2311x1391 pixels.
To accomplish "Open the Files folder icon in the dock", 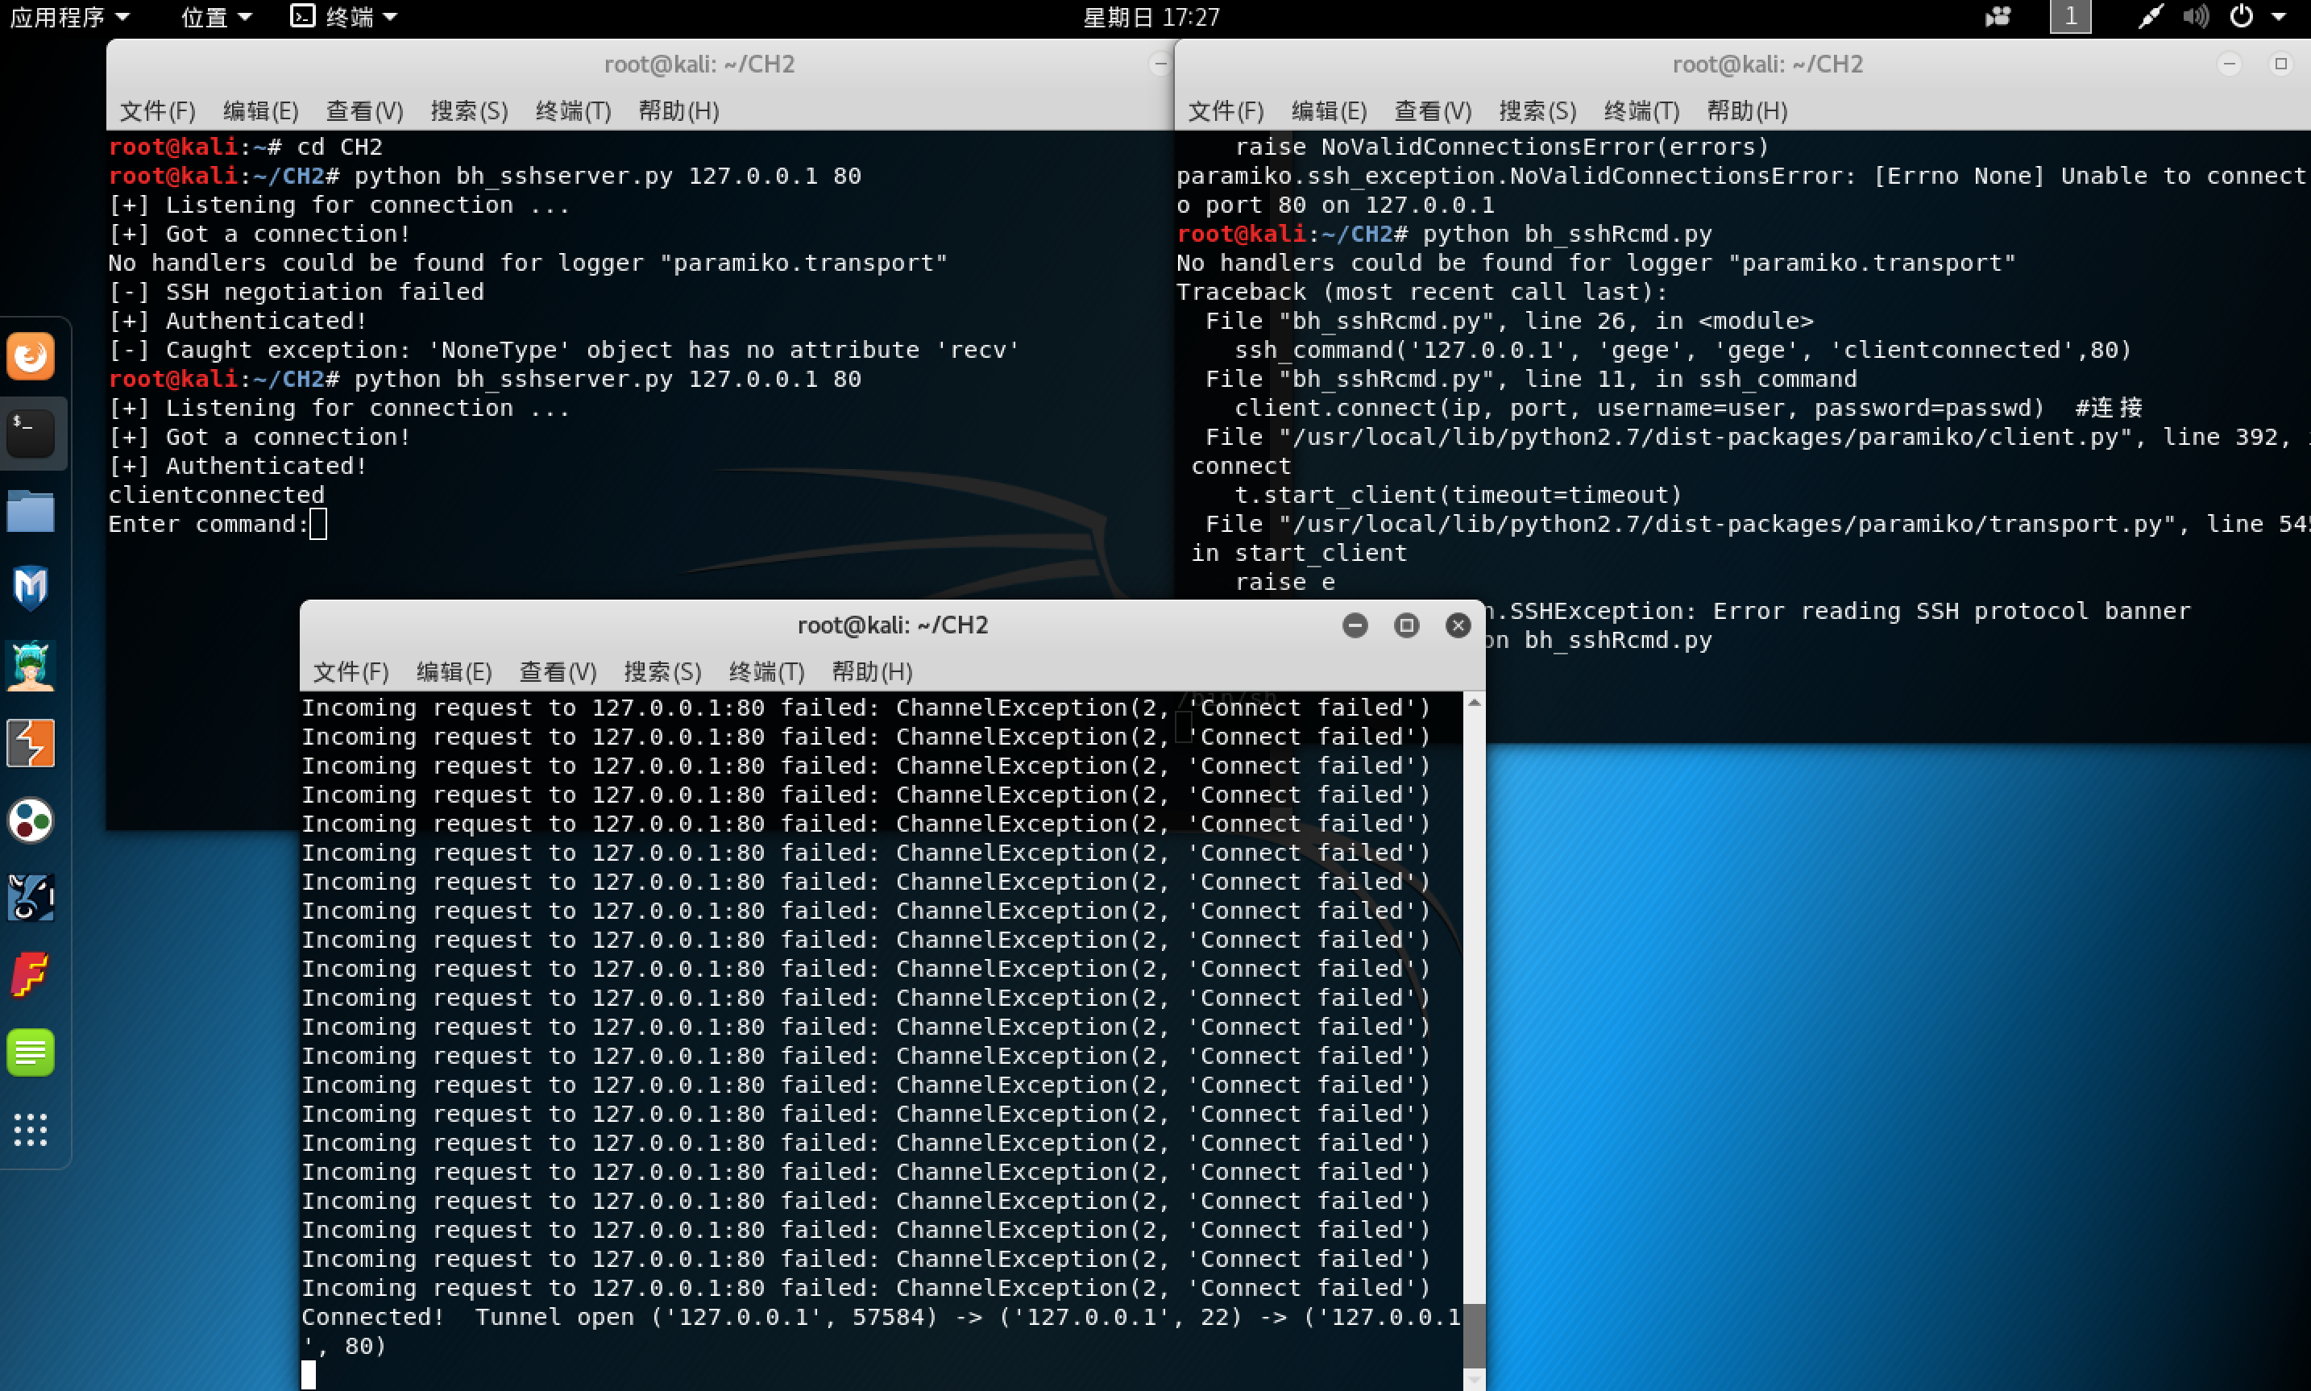I will pos(31,511).
